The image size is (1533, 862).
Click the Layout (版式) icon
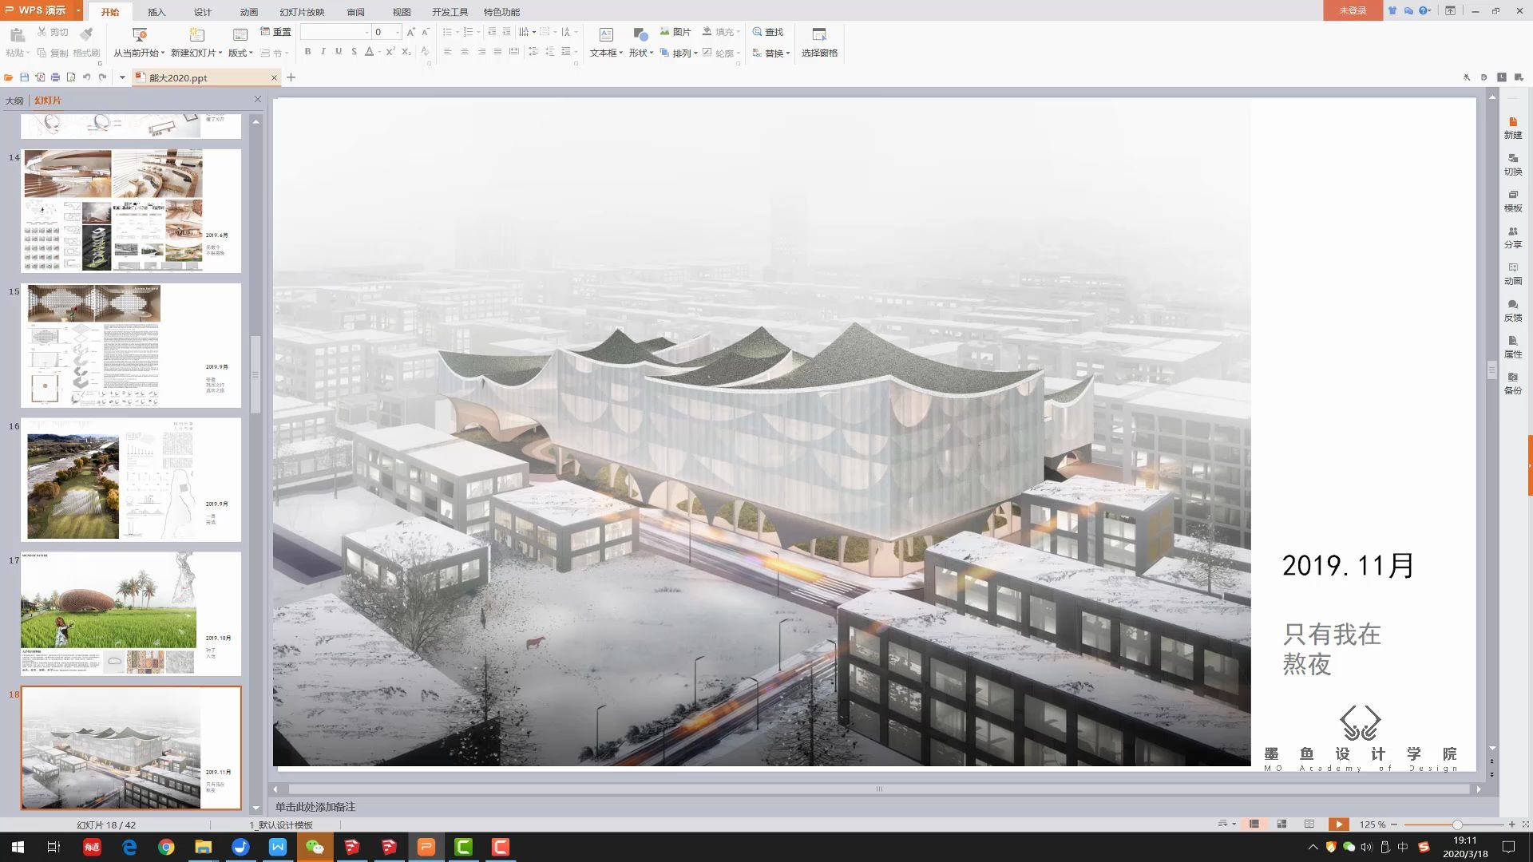(x=240, y=34)
